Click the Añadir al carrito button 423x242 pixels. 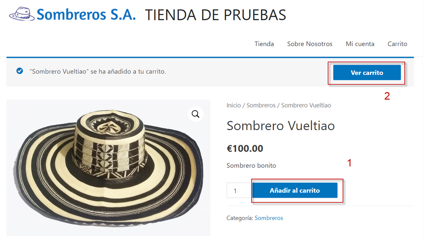pos(295,190)
